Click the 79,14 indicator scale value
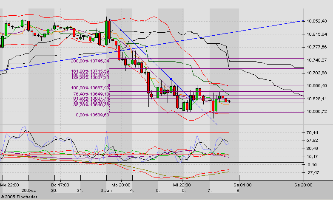This screenshot has width=333, height=200. pos(312,132)
